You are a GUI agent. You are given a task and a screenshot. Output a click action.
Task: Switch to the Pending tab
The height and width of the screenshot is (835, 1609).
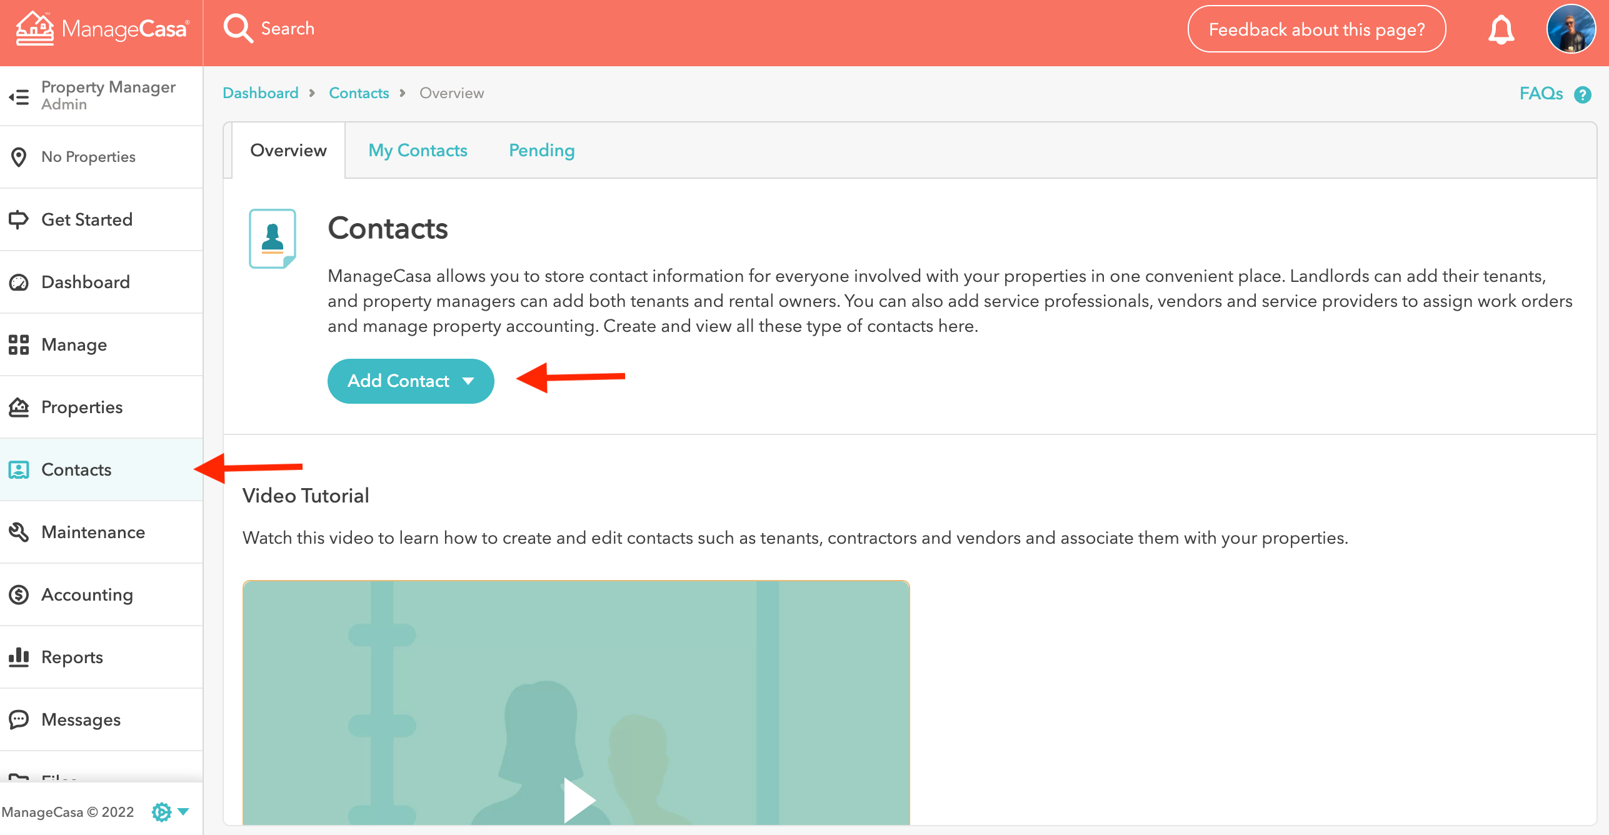(x=541, y=150)
